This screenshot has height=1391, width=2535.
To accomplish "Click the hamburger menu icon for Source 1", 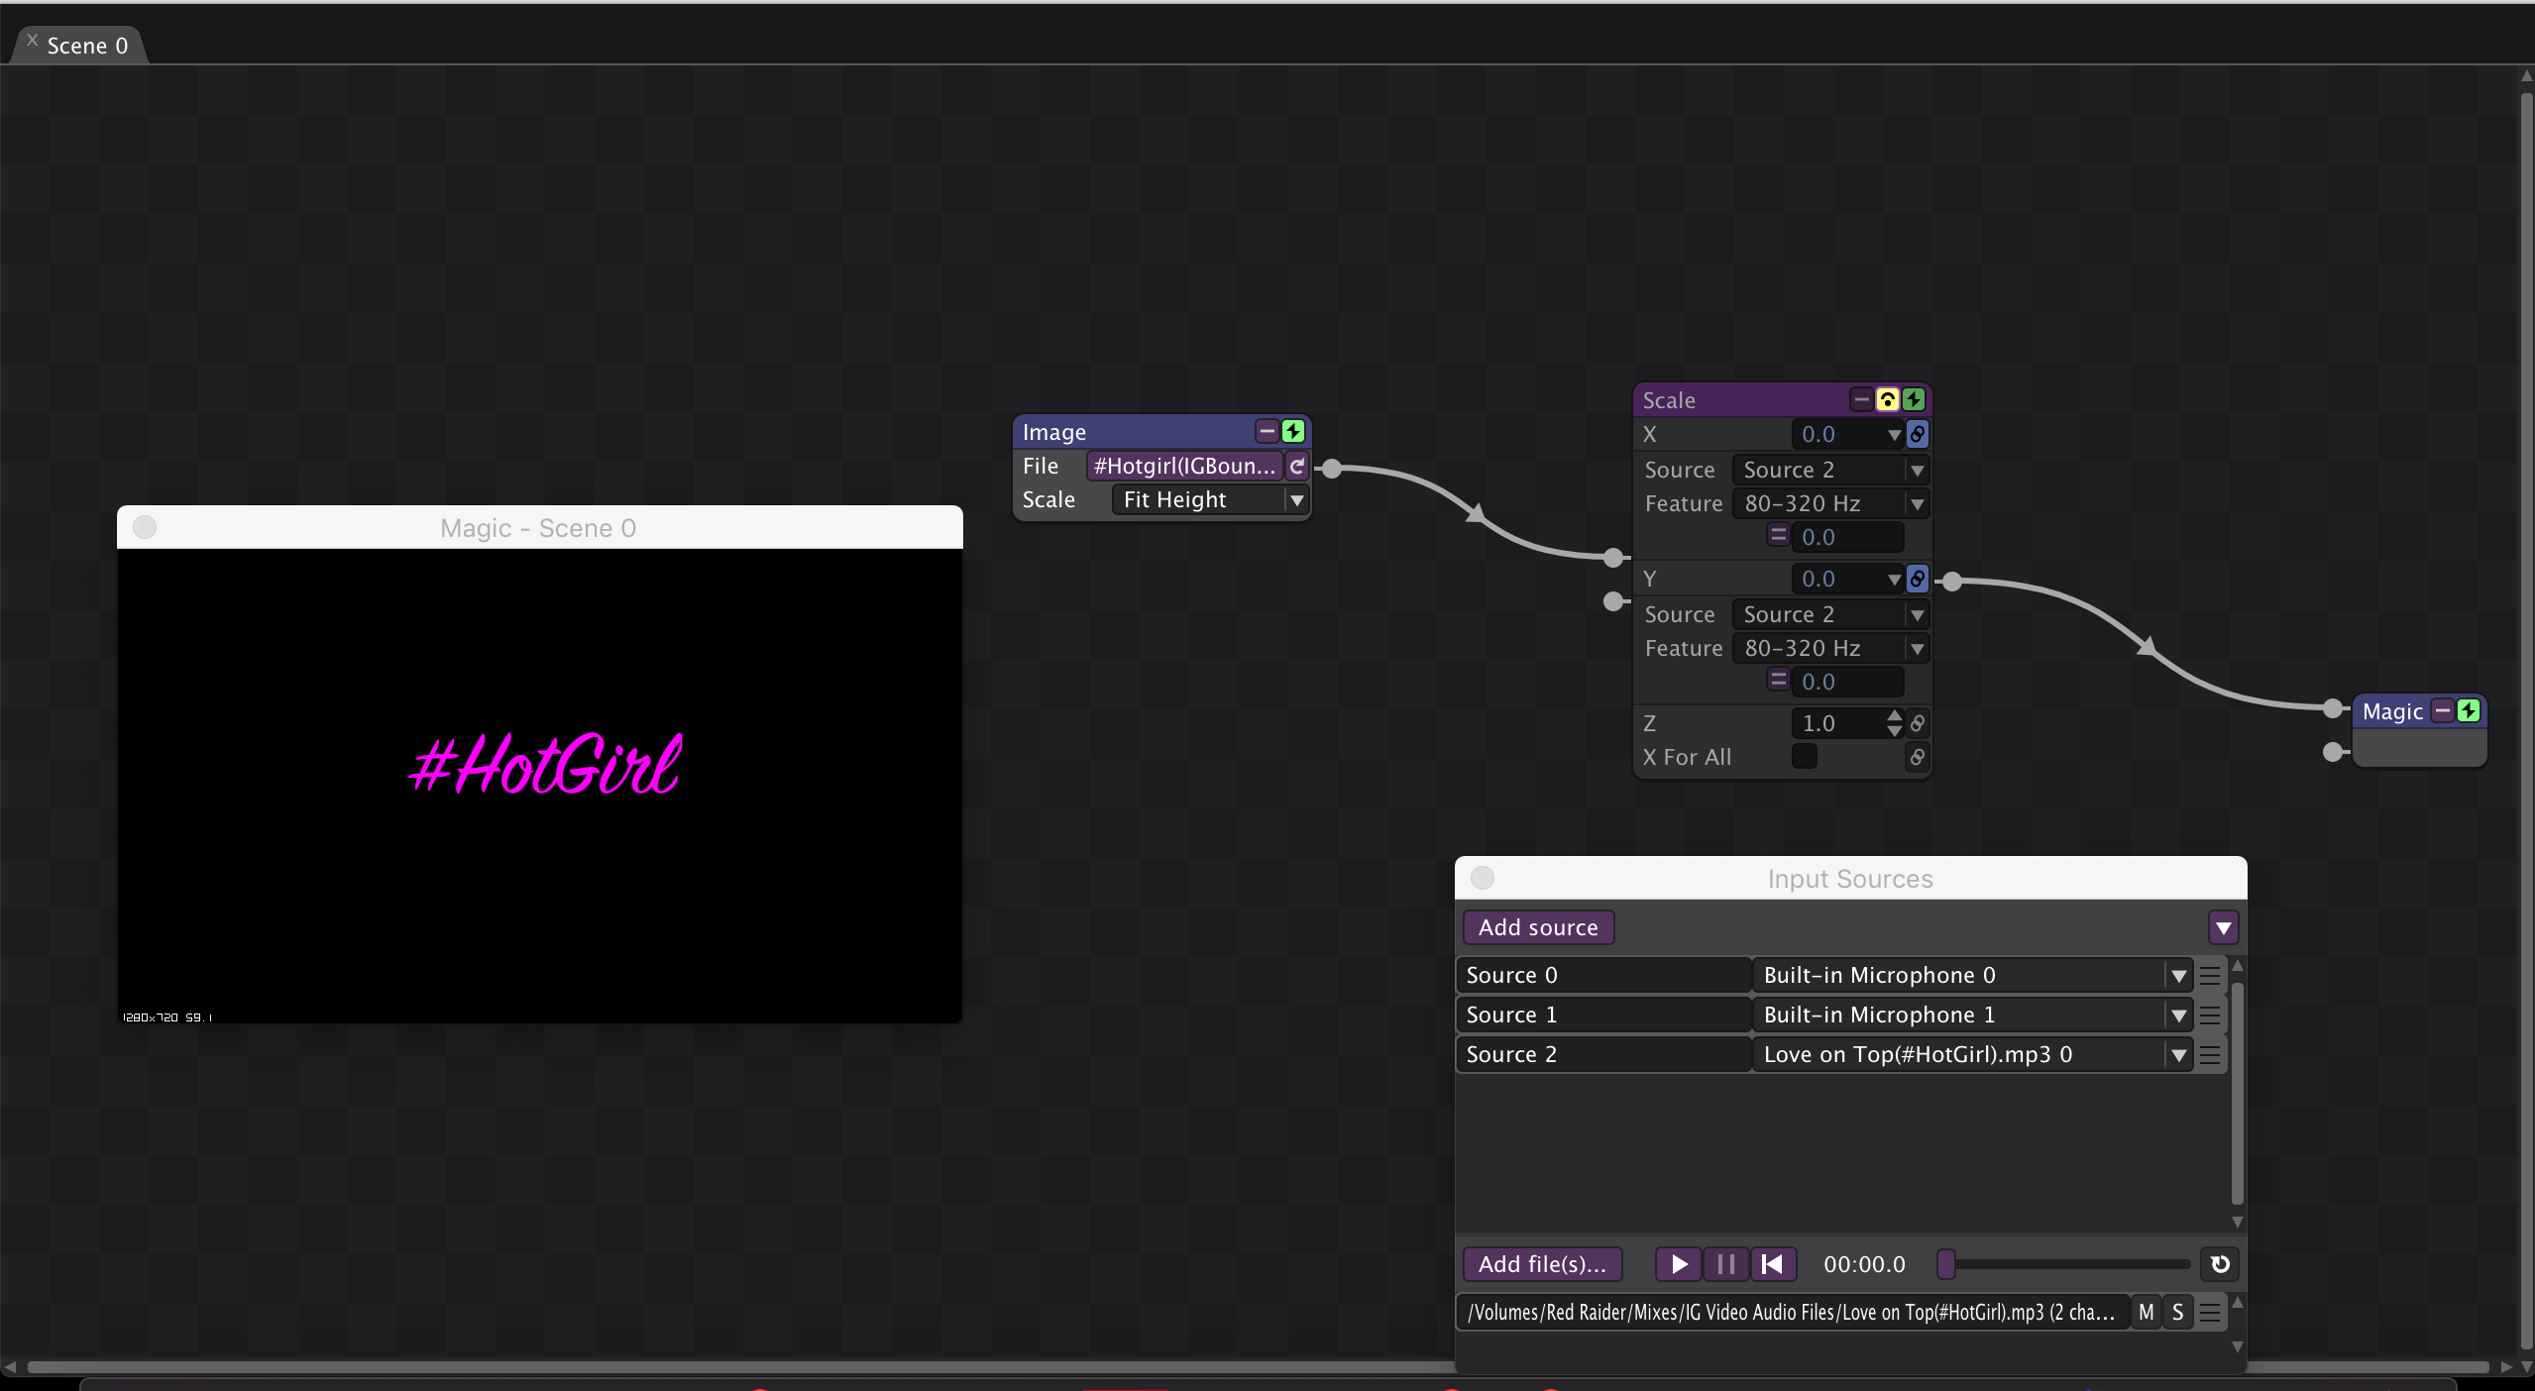I will click(2210, 1016).
